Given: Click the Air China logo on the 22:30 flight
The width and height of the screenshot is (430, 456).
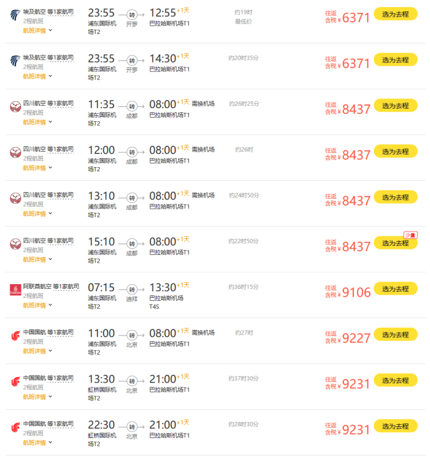Looking at the screenshot, I should tap(16, 428).
